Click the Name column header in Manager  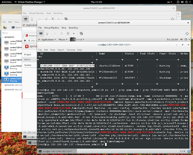click(x=5, y=33)
